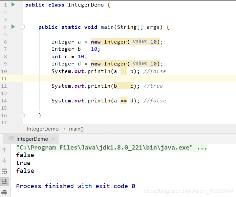Viewport: 236px width, 197px height.
Task: Click the IntegerDemo tab window icon
Action: (x=11, y=139)
